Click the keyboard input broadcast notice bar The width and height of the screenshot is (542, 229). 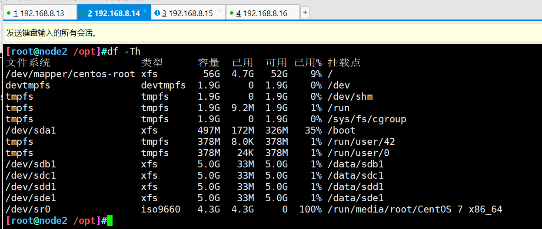(x=273, y=33)
